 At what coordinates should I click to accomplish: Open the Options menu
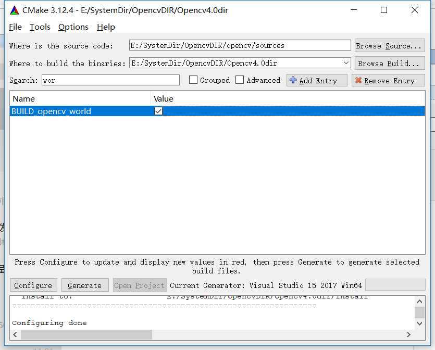tap(73, 27)
